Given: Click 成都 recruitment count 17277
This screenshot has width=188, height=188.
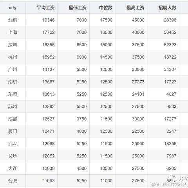Looking at the screenshot, I should (170, 119).
